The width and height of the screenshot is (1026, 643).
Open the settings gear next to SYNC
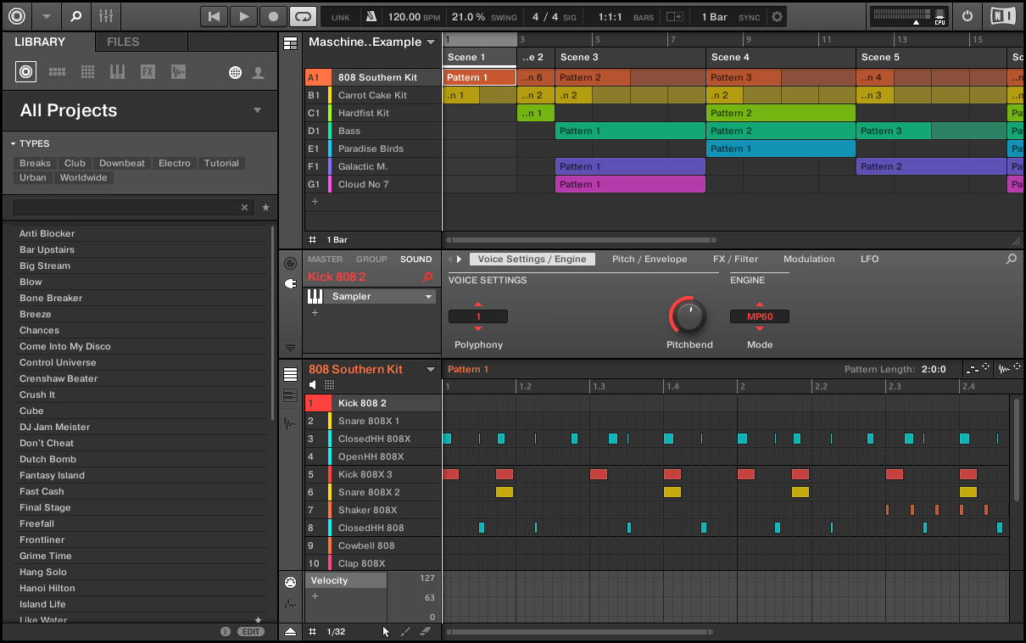click(x=778, y=17)
